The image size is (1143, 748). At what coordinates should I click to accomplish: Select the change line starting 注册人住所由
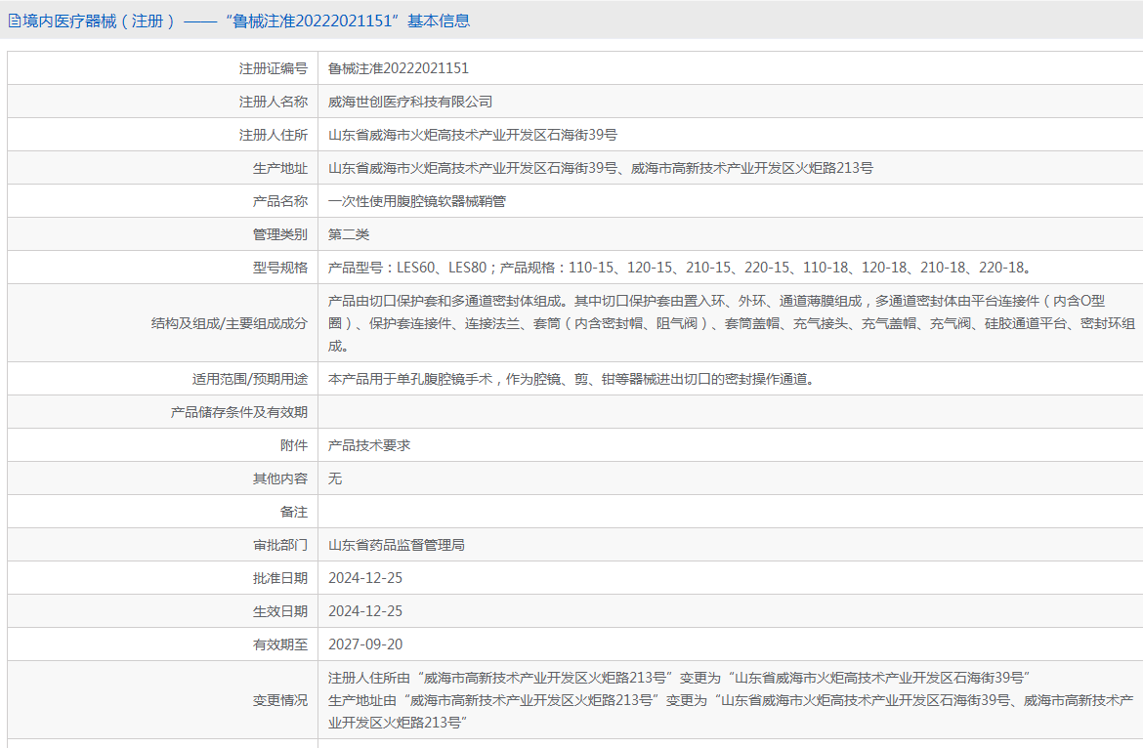[x=679, y=678]
